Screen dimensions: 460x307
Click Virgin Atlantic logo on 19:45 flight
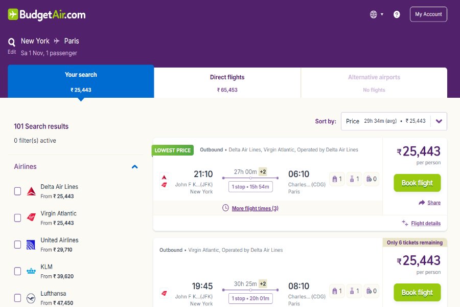pos(164,293)
